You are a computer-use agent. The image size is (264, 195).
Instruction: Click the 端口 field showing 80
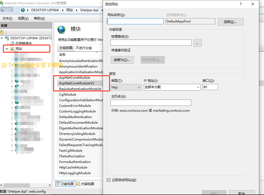click(x=210, y=87)
